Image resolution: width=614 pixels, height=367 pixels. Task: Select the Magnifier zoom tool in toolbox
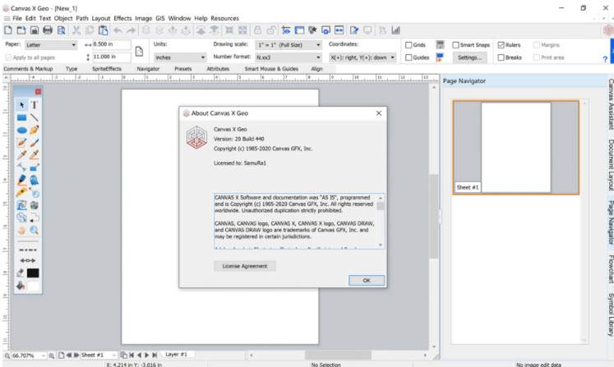coord(34,230)
